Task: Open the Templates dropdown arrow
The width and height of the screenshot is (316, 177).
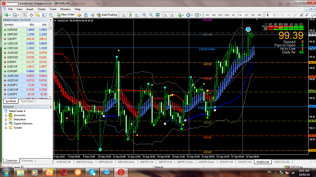Action: (x=200, y=15)
